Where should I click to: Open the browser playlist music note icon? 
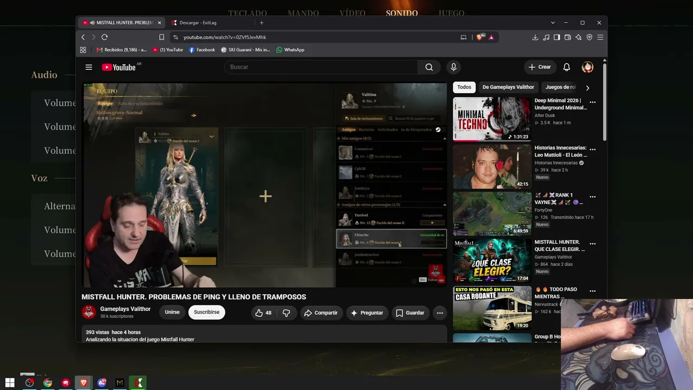[546, 37]
